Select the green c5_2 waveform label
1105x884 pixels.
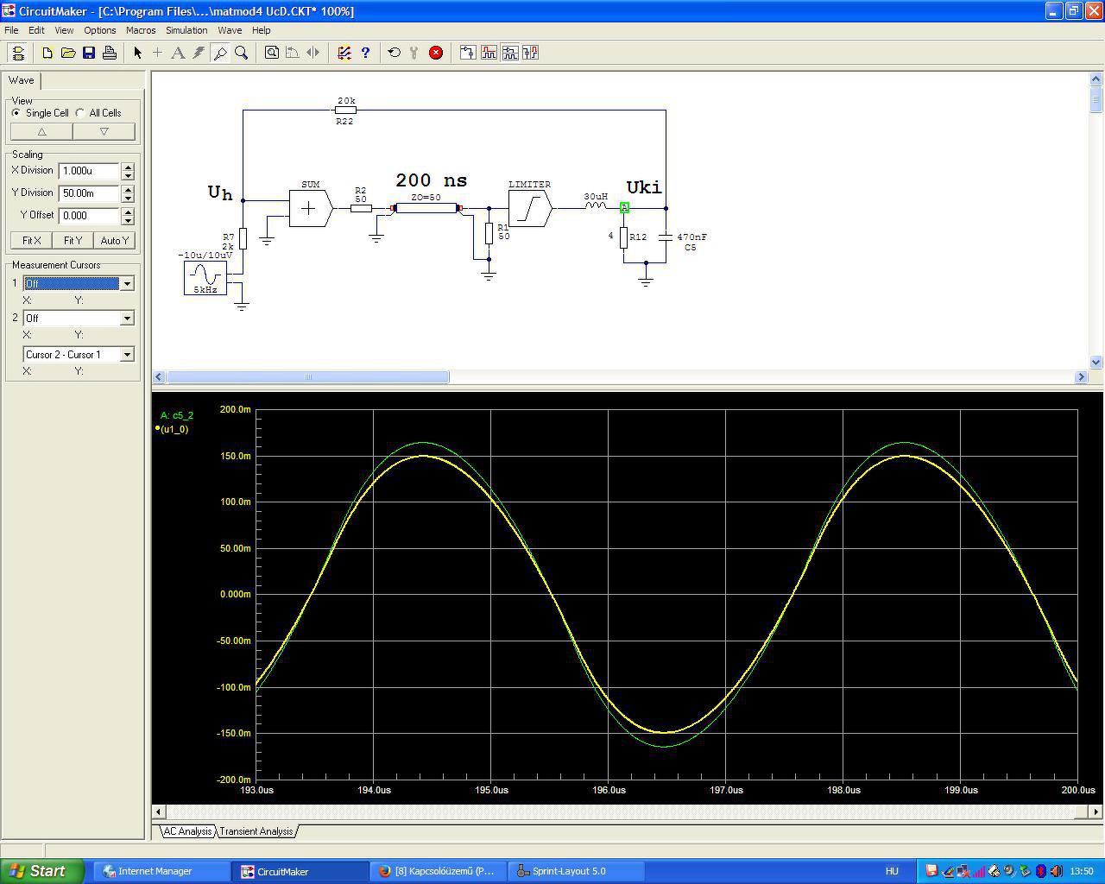(177, 416)
